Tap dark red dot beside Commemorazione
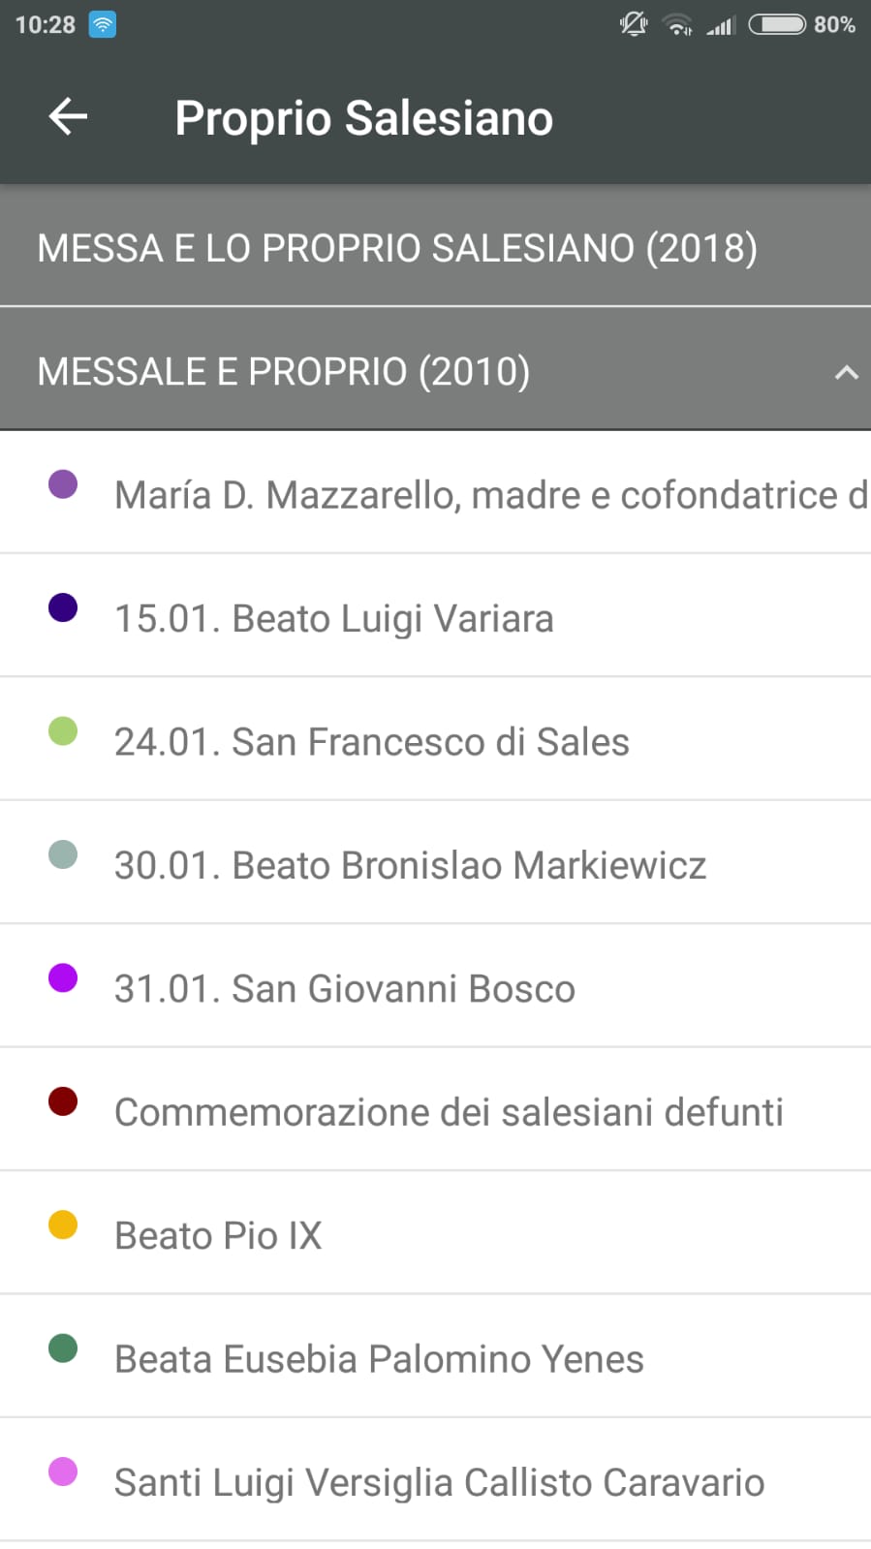The image size is (871, 1549). (x=63, y=1101)
